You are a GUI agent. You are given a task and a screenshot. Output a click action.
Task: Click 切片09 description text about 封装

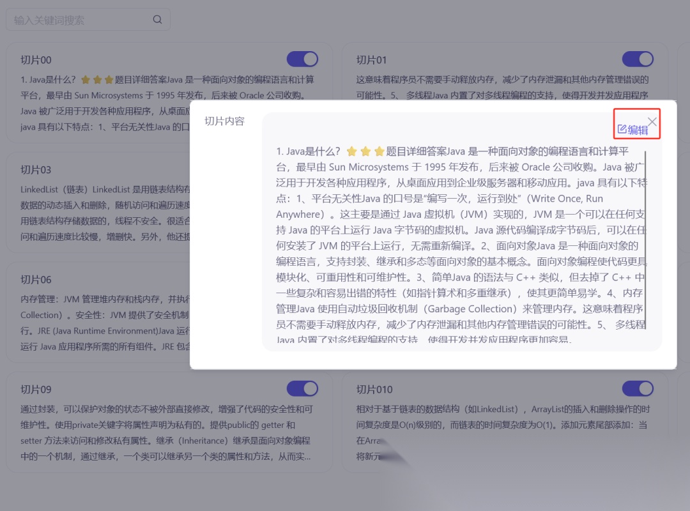[166, 432]
